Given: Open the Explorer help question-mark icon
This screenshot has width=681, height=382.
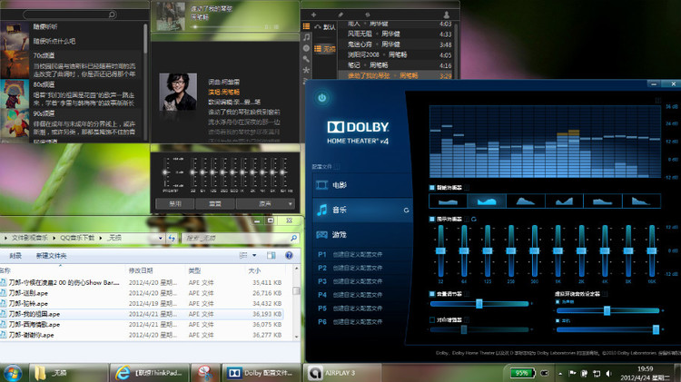Looking at the screenshot, I should (289, 255).
